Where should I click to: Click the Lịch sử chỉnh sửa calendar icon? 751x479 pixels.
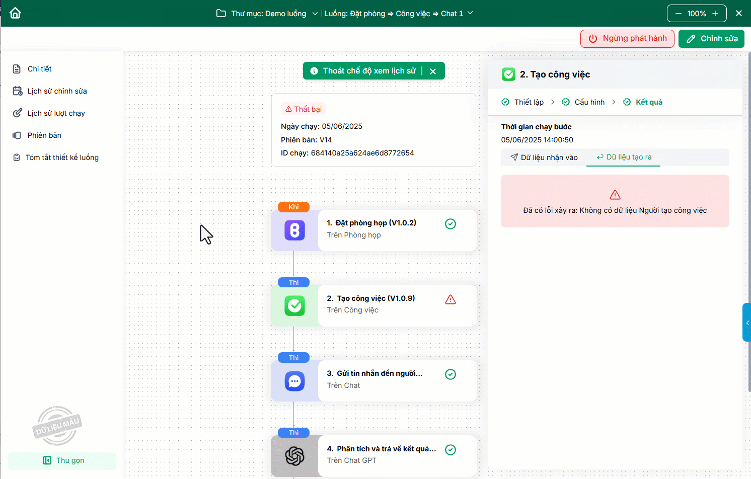click(17, 91)
